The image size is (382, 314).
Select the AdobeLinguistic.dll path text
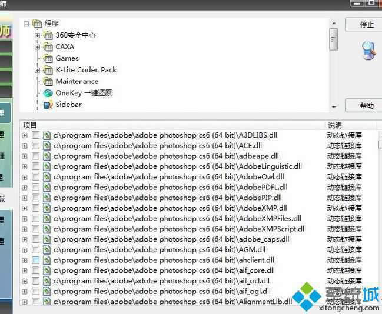[178, 166]
